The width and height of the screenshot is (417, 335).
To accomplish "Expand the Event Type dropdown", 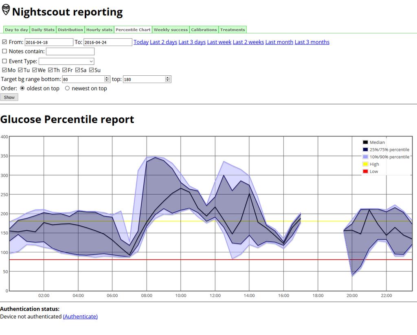I will (x=66, y=61).
